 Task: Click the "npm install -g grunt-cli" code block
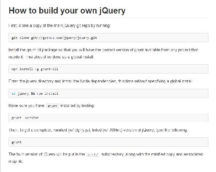pos(108,69)
